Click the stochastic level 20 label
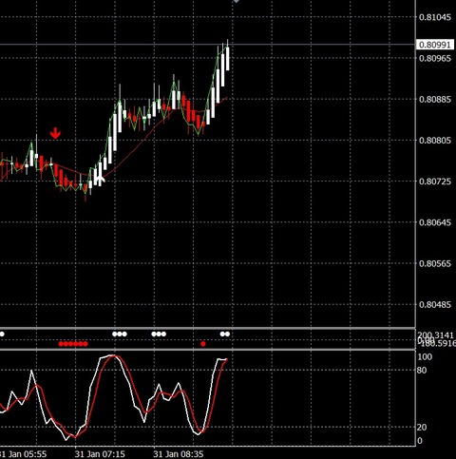This screenshot has width=456, height=459. (x=422, y=427)
